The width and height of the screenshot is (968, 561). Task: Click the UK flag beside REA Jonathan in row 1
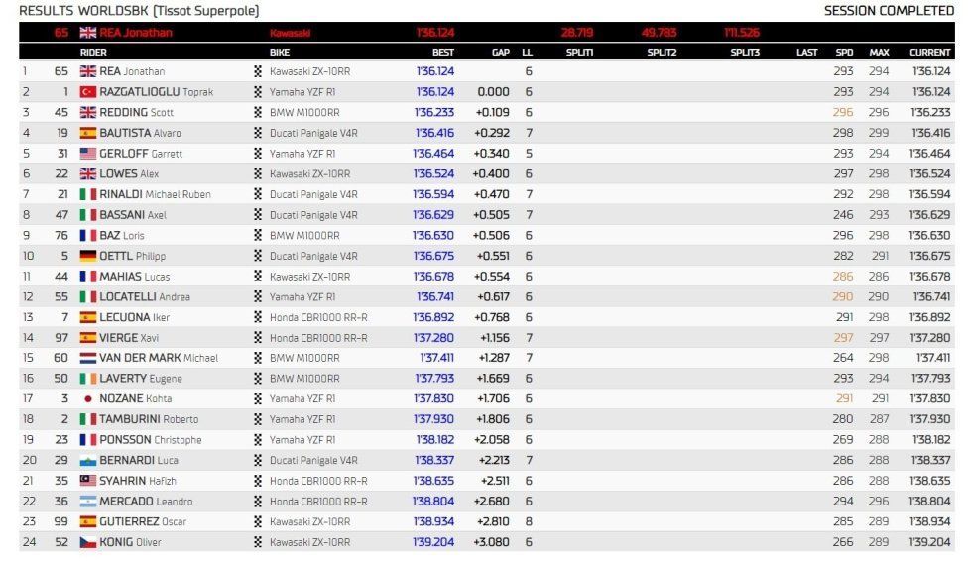click(x=87, y=71)
